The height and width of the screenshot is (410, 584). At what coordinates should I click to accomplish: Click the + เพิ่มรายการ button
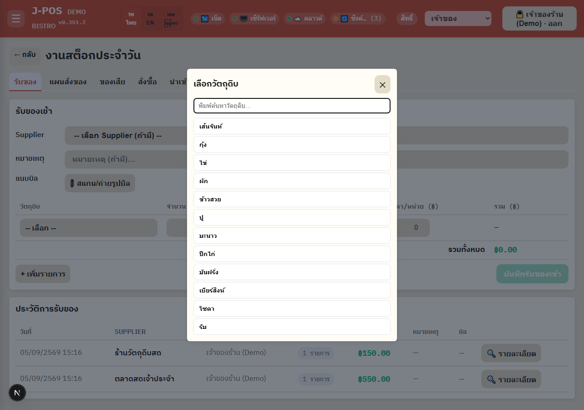(43, 274)
